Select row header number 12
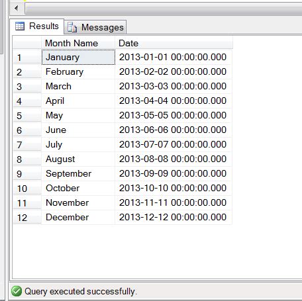 click(27, 218)
